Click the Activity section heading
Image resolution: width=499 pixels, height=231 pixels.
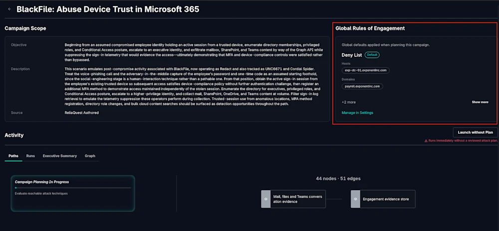14,135
